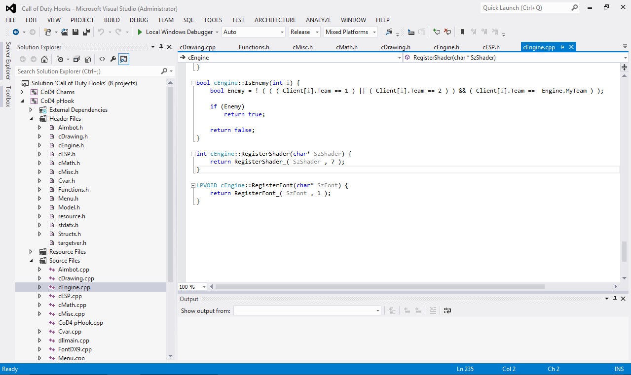Viewport: 631px width, 375px height.
Task: Uncomment the selected lines icon
Action: (x=447, y=32)
